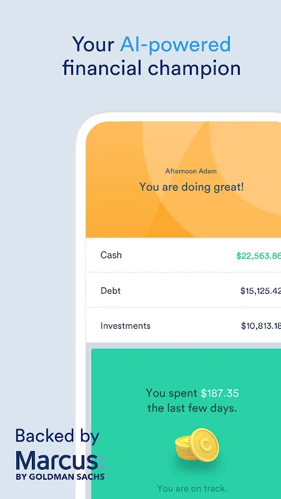
Task: Click the 'Backed by' label
Action: pos(57,437)
